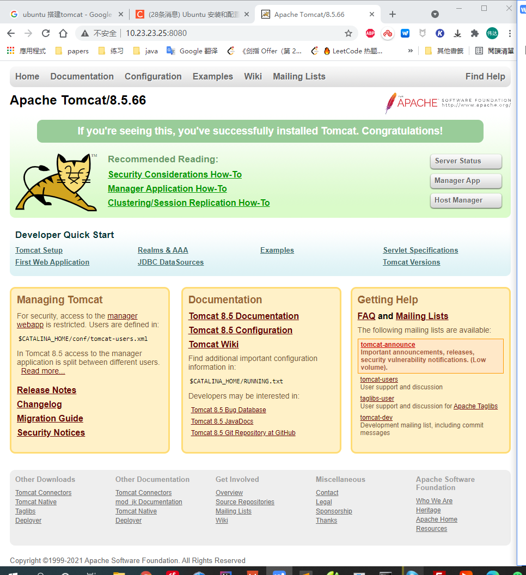The height and width of the screenshot is (575, 526).
Task: Click Find Help in the nav bar
Action: tap(485, 76)
